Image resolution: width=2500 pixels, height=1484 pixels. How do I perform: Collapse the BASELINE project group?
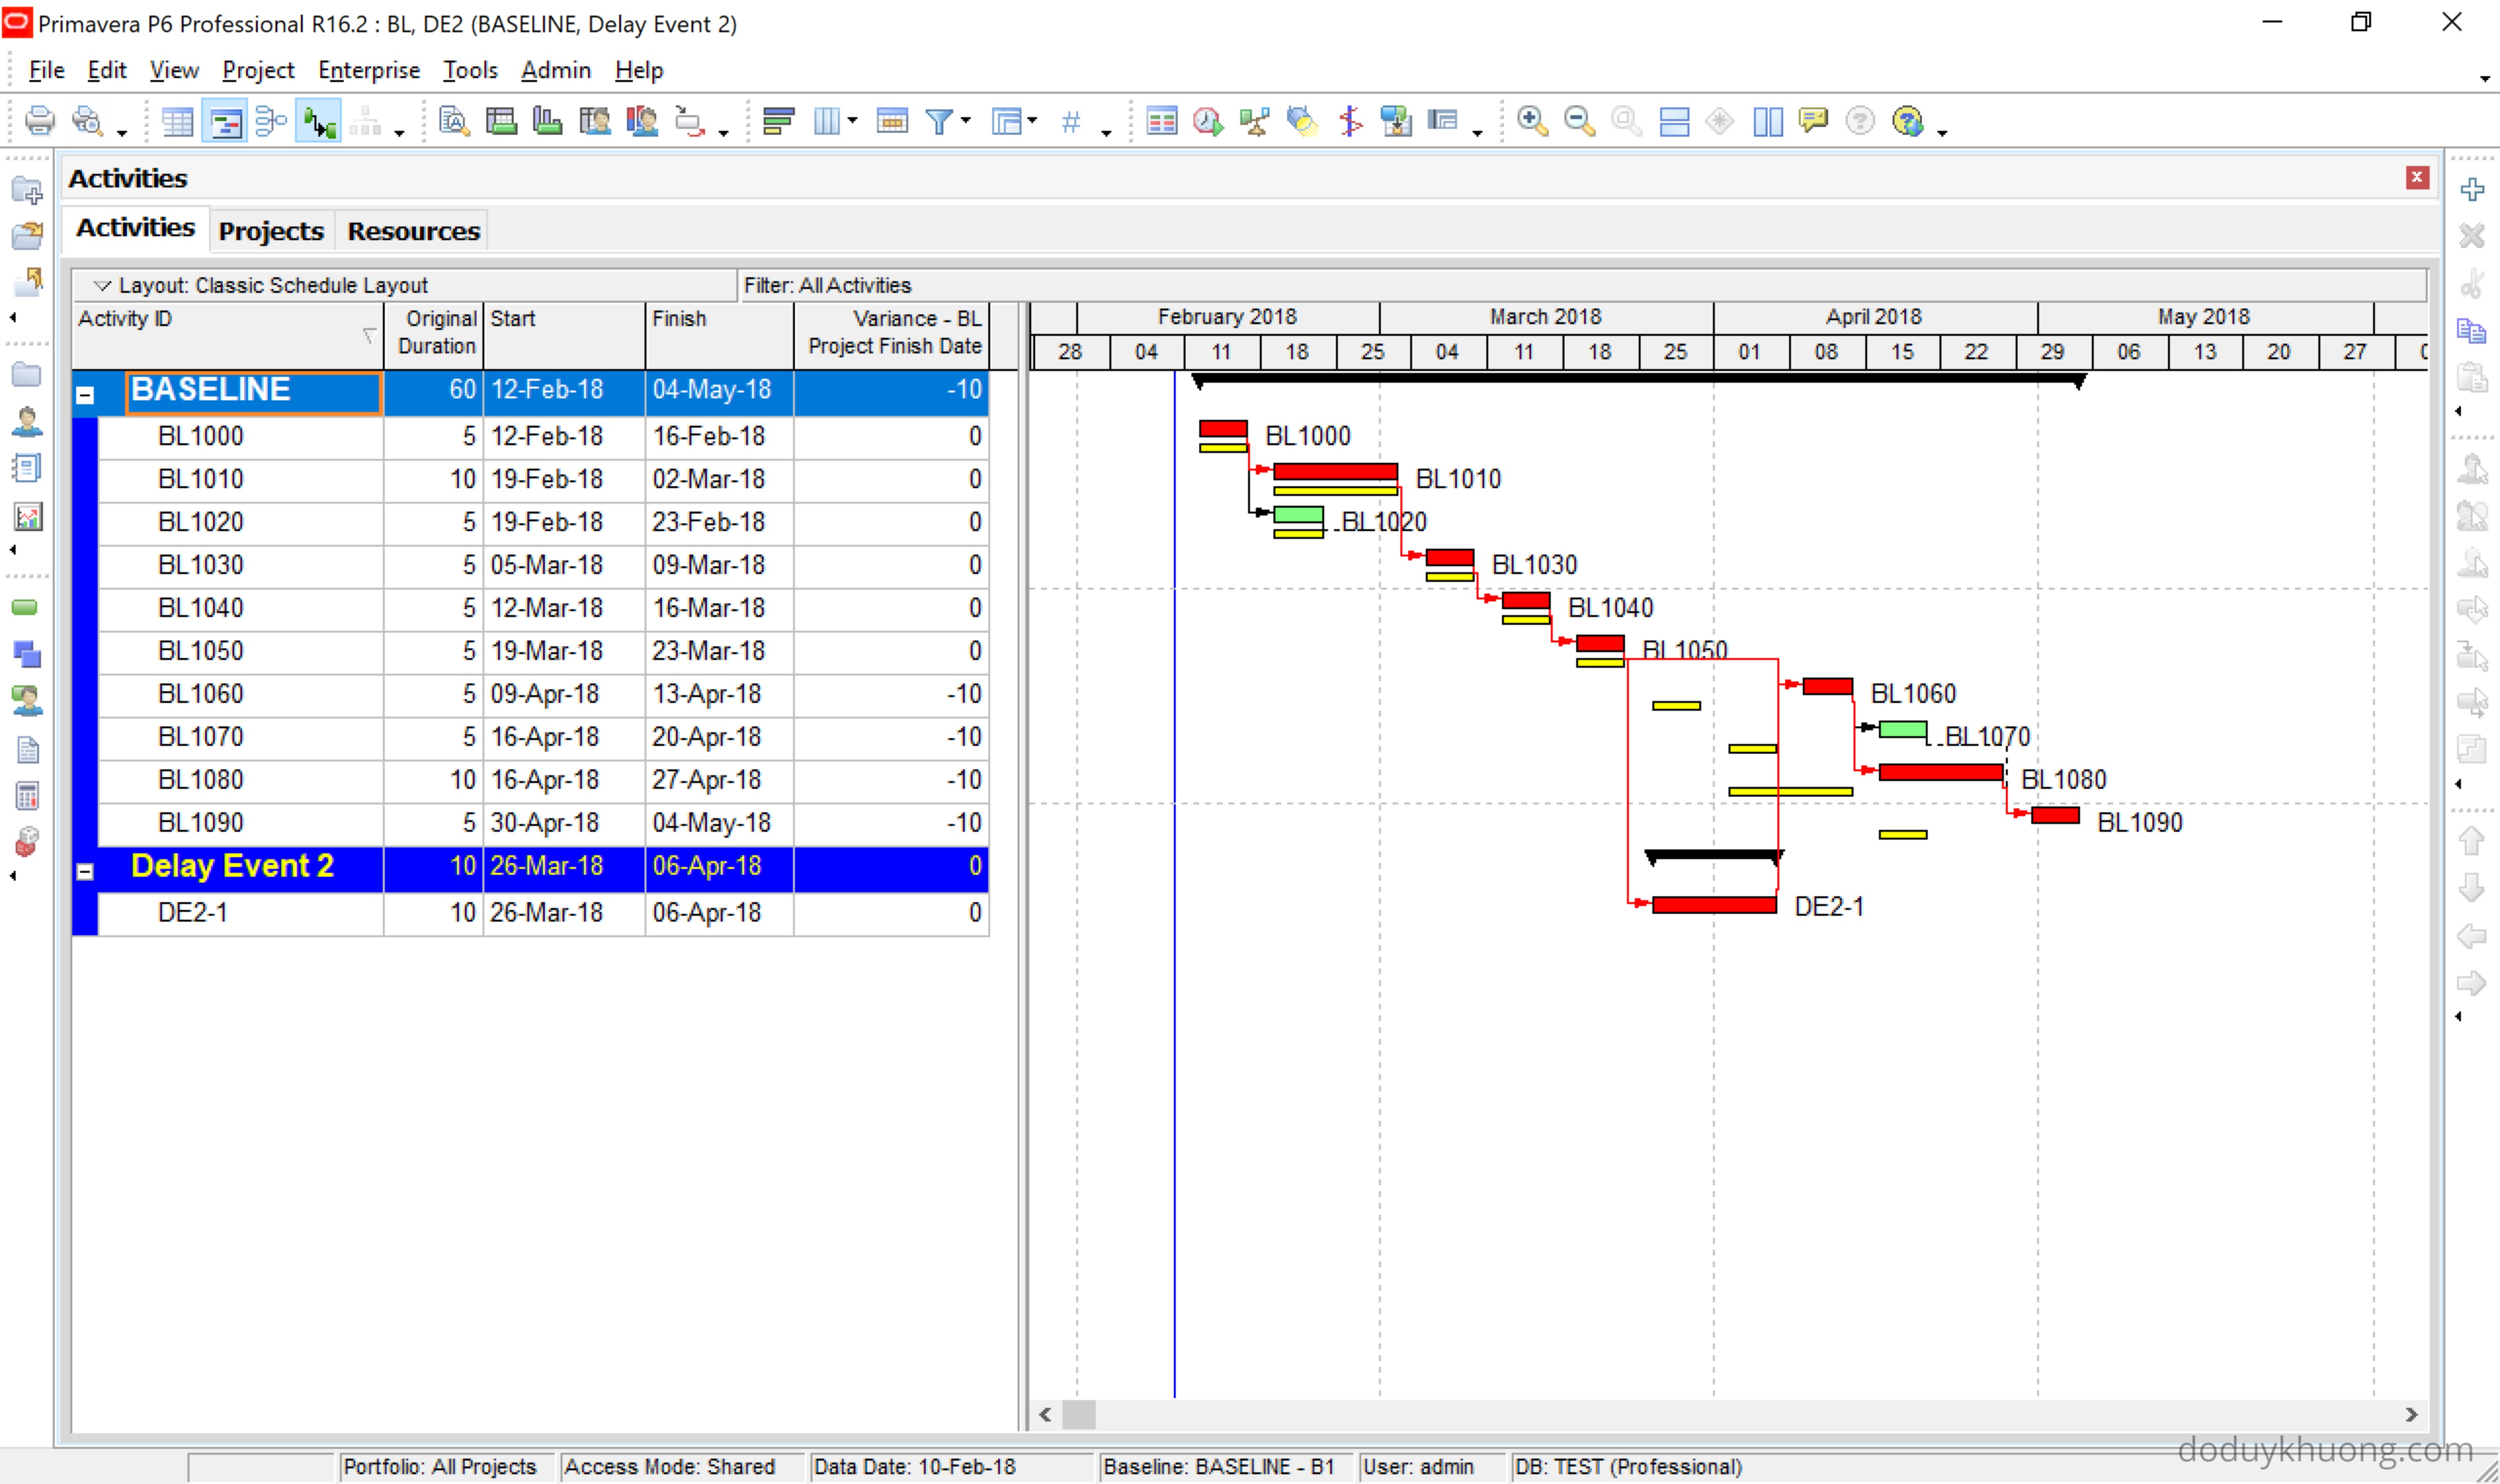pyautogui.click(x=85, y=395)
